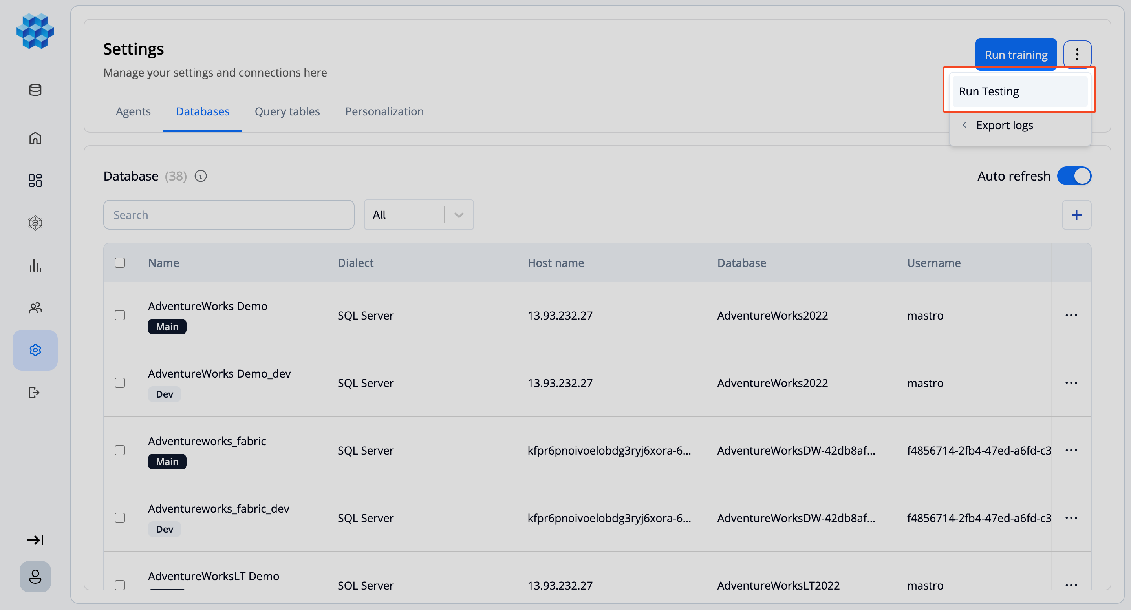Click the AdventureWorks Demo name
The height and width of the screenshot is (610, 1131).
click(x=207, y=306)
